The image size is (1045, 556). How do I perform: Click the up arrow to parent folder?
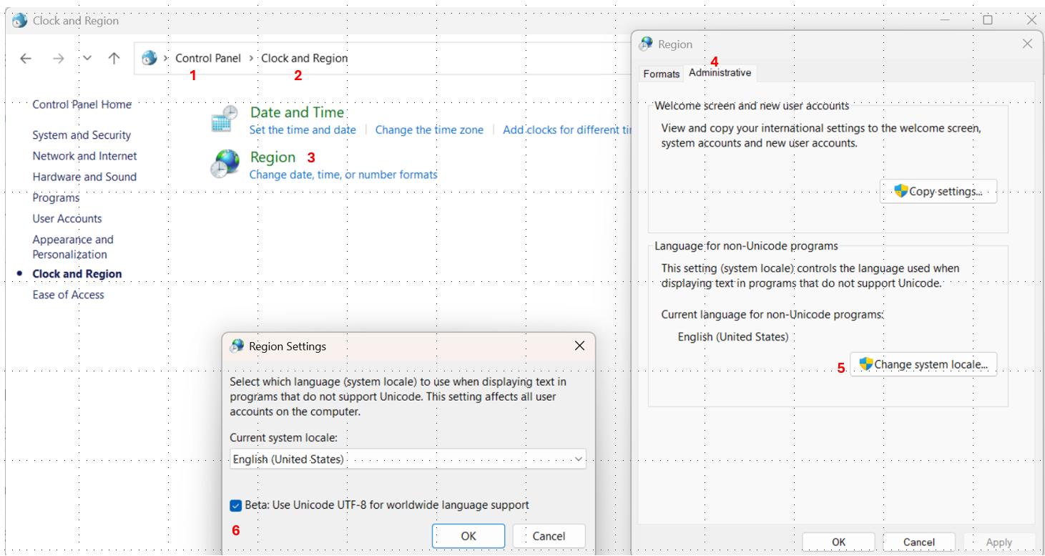tap(114, 59)
